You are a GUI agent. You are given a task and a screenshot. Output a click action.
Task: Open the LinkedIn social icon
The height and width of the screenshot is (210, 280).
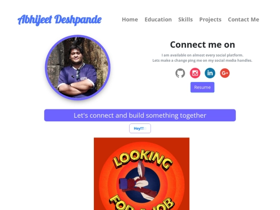210,73
